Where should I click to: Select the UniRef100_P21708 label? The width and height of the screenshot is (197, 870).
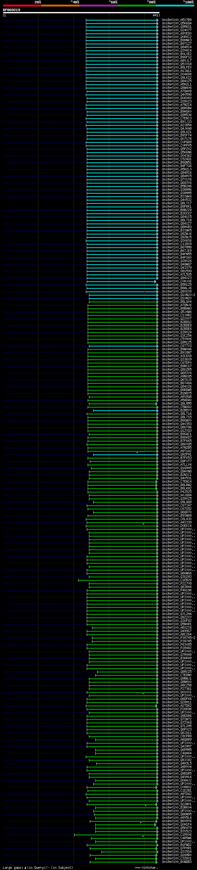[176, 583]
